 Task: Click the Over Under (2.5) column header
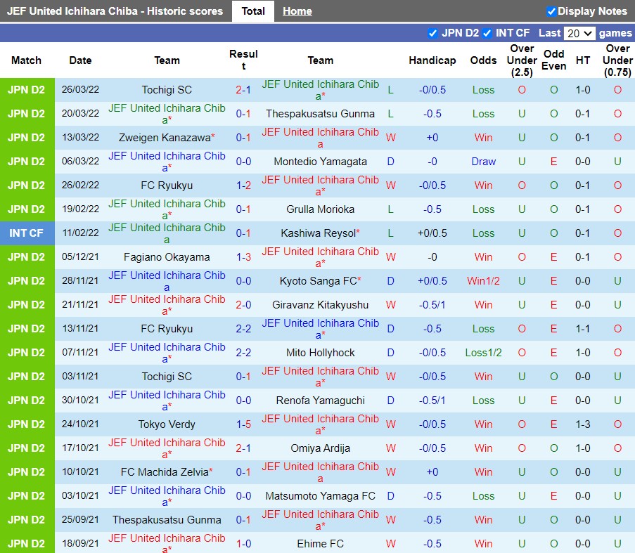522,60
